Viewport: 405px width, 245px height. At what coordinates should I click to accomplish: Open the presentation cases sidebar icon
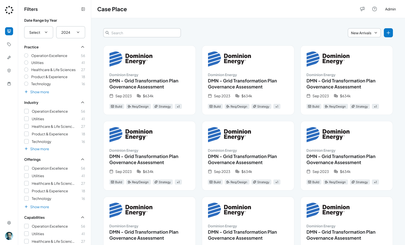click(9, 31)
